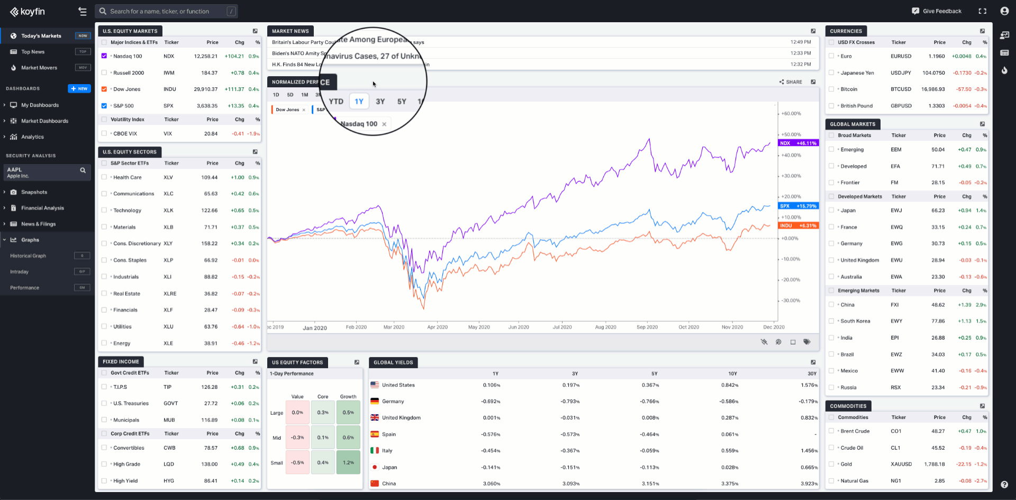Click the + NEW dashboard button
Viewport: 1016px width, 500px height.
coord(79,89)
